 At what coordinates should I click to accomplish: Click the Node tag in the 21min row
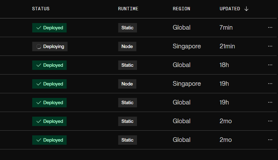pyautogui.click(x=127, y=46)
